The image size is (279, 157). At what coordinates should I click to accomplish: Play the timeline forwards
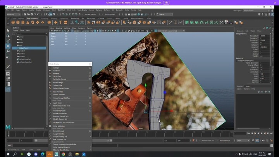(262, 133)
